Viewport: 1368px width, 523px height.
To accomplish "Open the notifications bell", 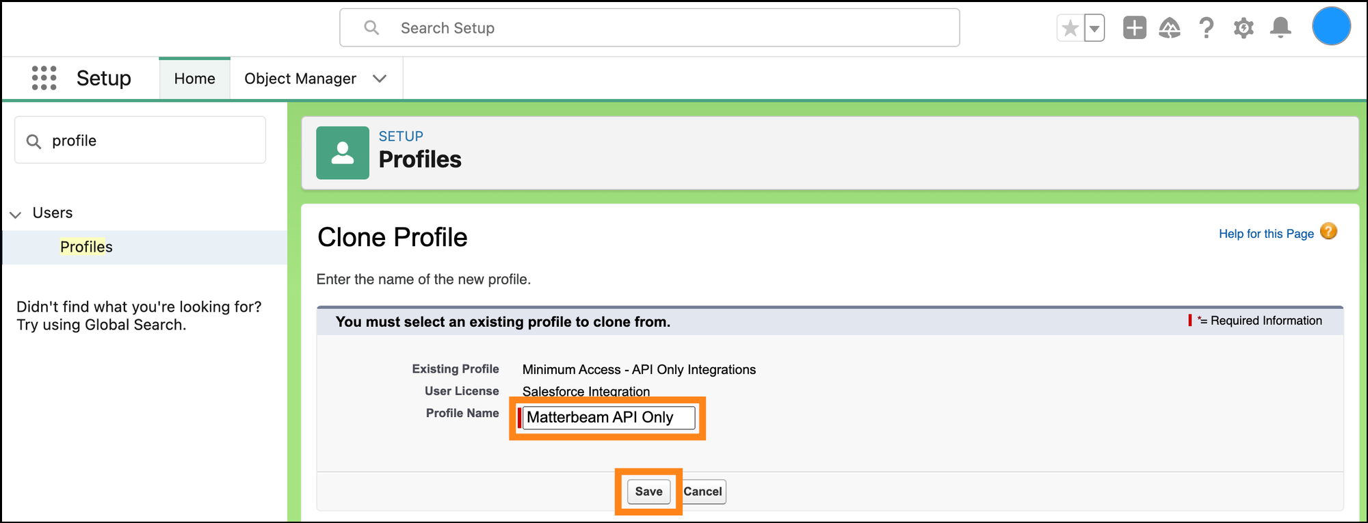I will pyautogui.click(x=1280, y=28).
